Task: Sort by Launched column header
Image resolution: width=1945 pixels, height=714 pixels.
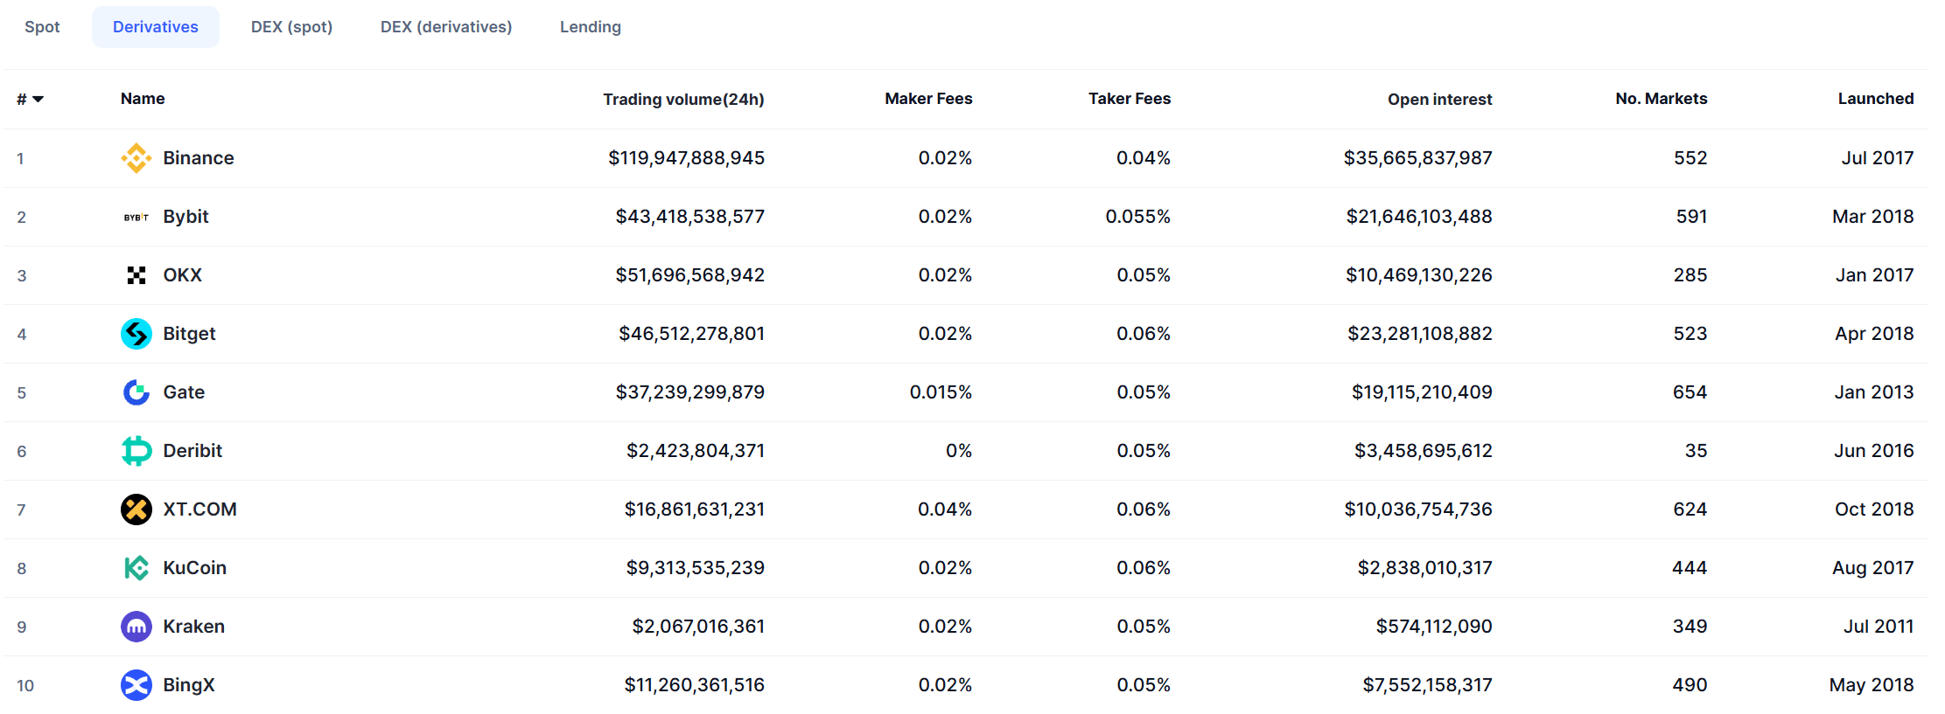Action: (x=1875, y=99)
